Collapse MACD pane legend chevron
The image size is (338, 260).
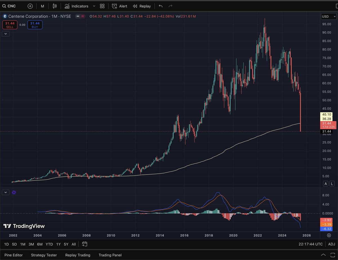6,192
